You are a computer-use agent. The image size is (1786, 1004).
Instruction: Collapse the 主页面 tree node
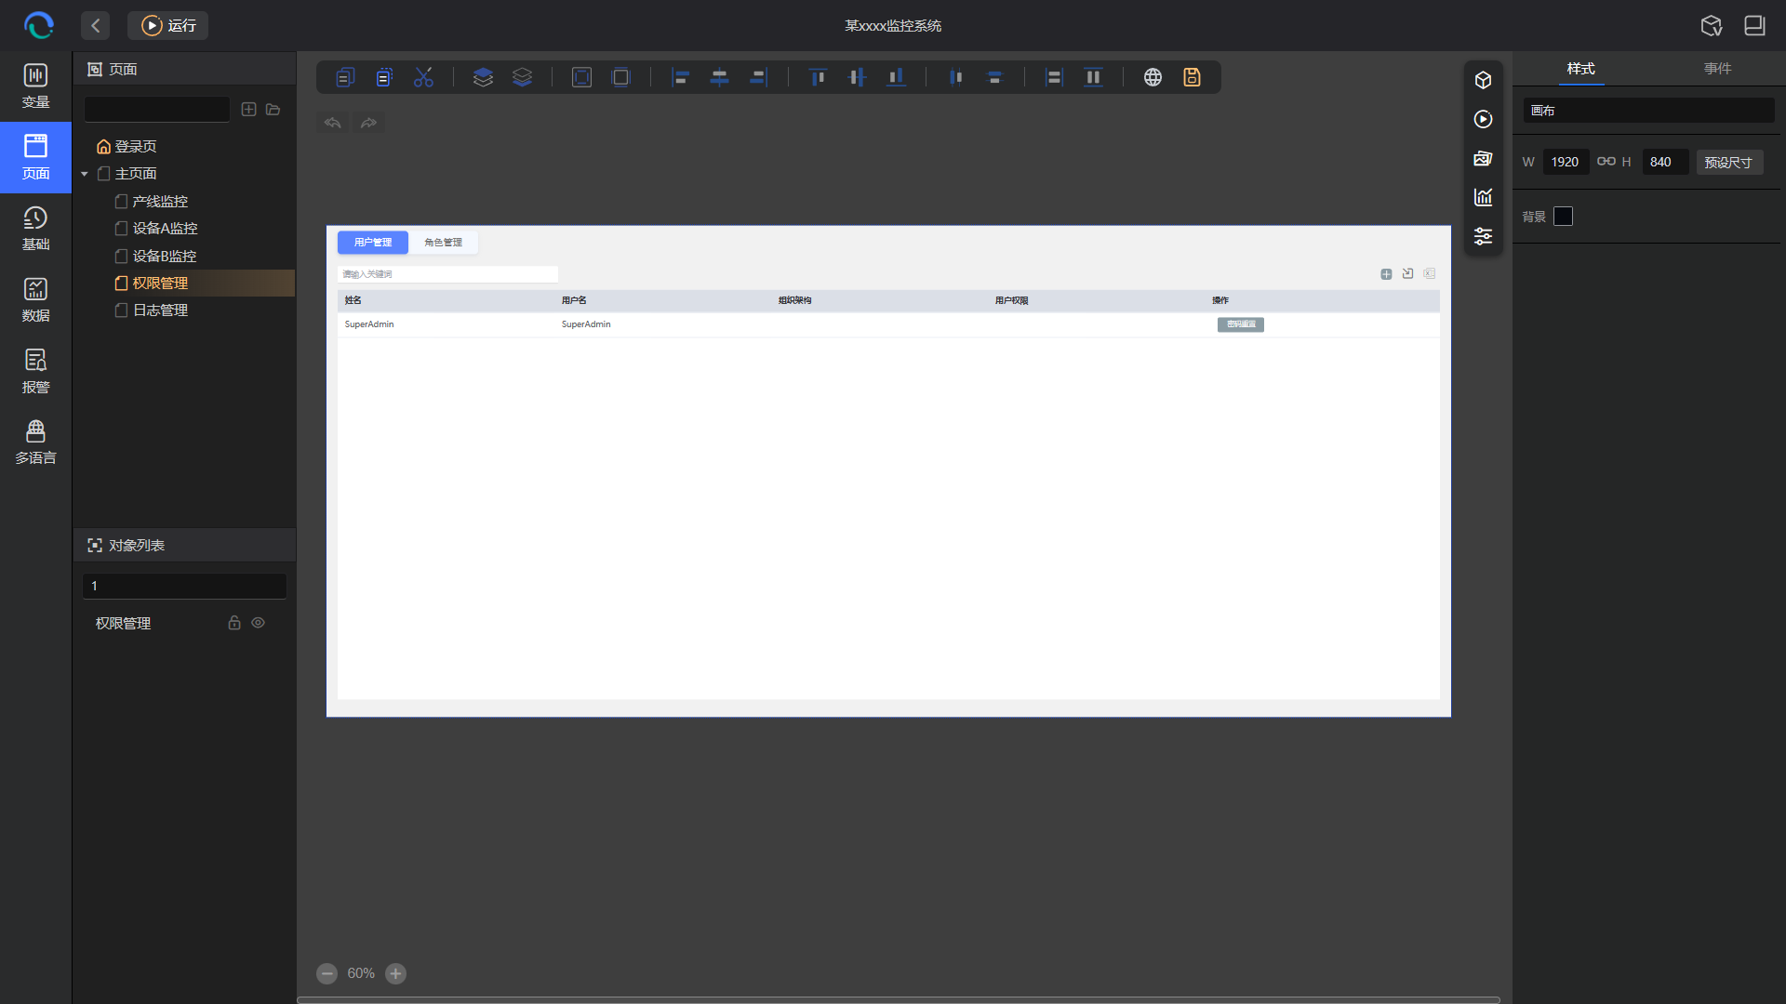tap(85, 174)
